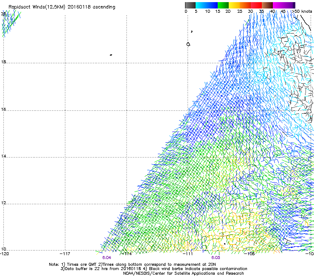
Task: Click the island outline on the -111 gridline
Action: 188,44
